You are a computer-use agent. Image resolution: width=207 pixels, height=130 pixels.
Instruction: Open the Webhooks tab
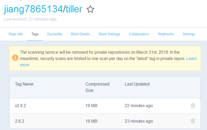click(x=166, y=34)
